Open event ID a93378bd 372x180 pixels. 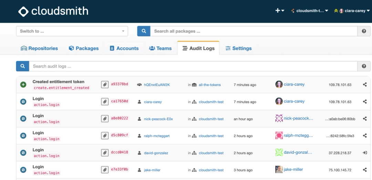(120, 84)
